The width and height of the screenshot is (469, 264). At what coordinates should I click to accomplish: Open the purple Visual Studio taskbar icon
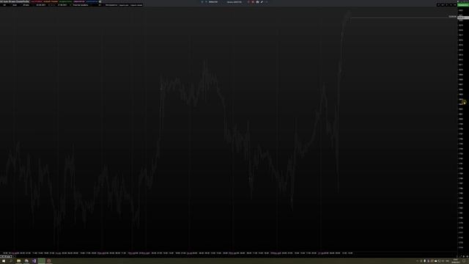[34, 261]
